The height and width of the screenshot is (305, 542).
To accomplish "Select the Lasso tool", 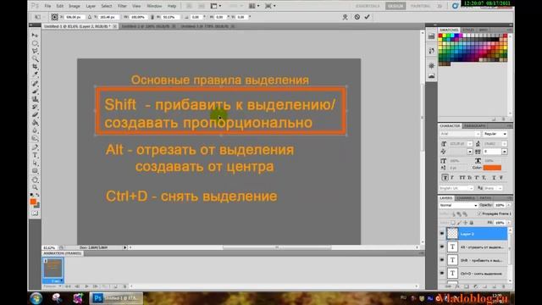I will click(x=35, y=51).
